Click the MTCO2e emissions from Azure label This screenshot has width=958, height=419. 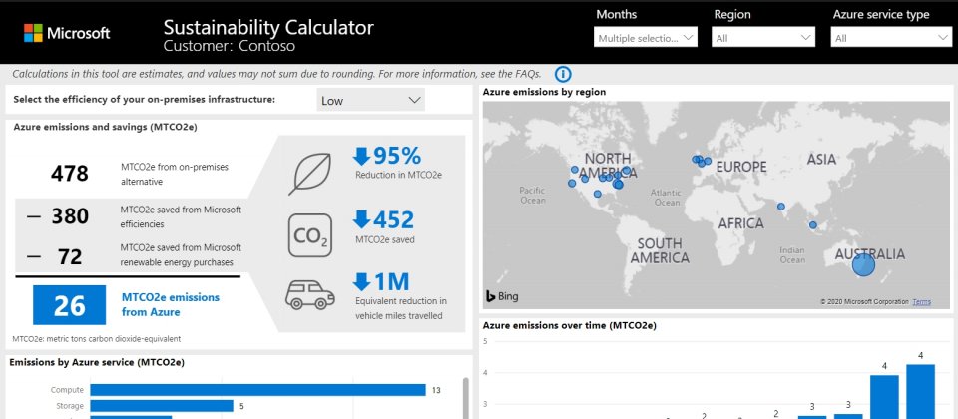pyautogui.click(x=171, y=305)
